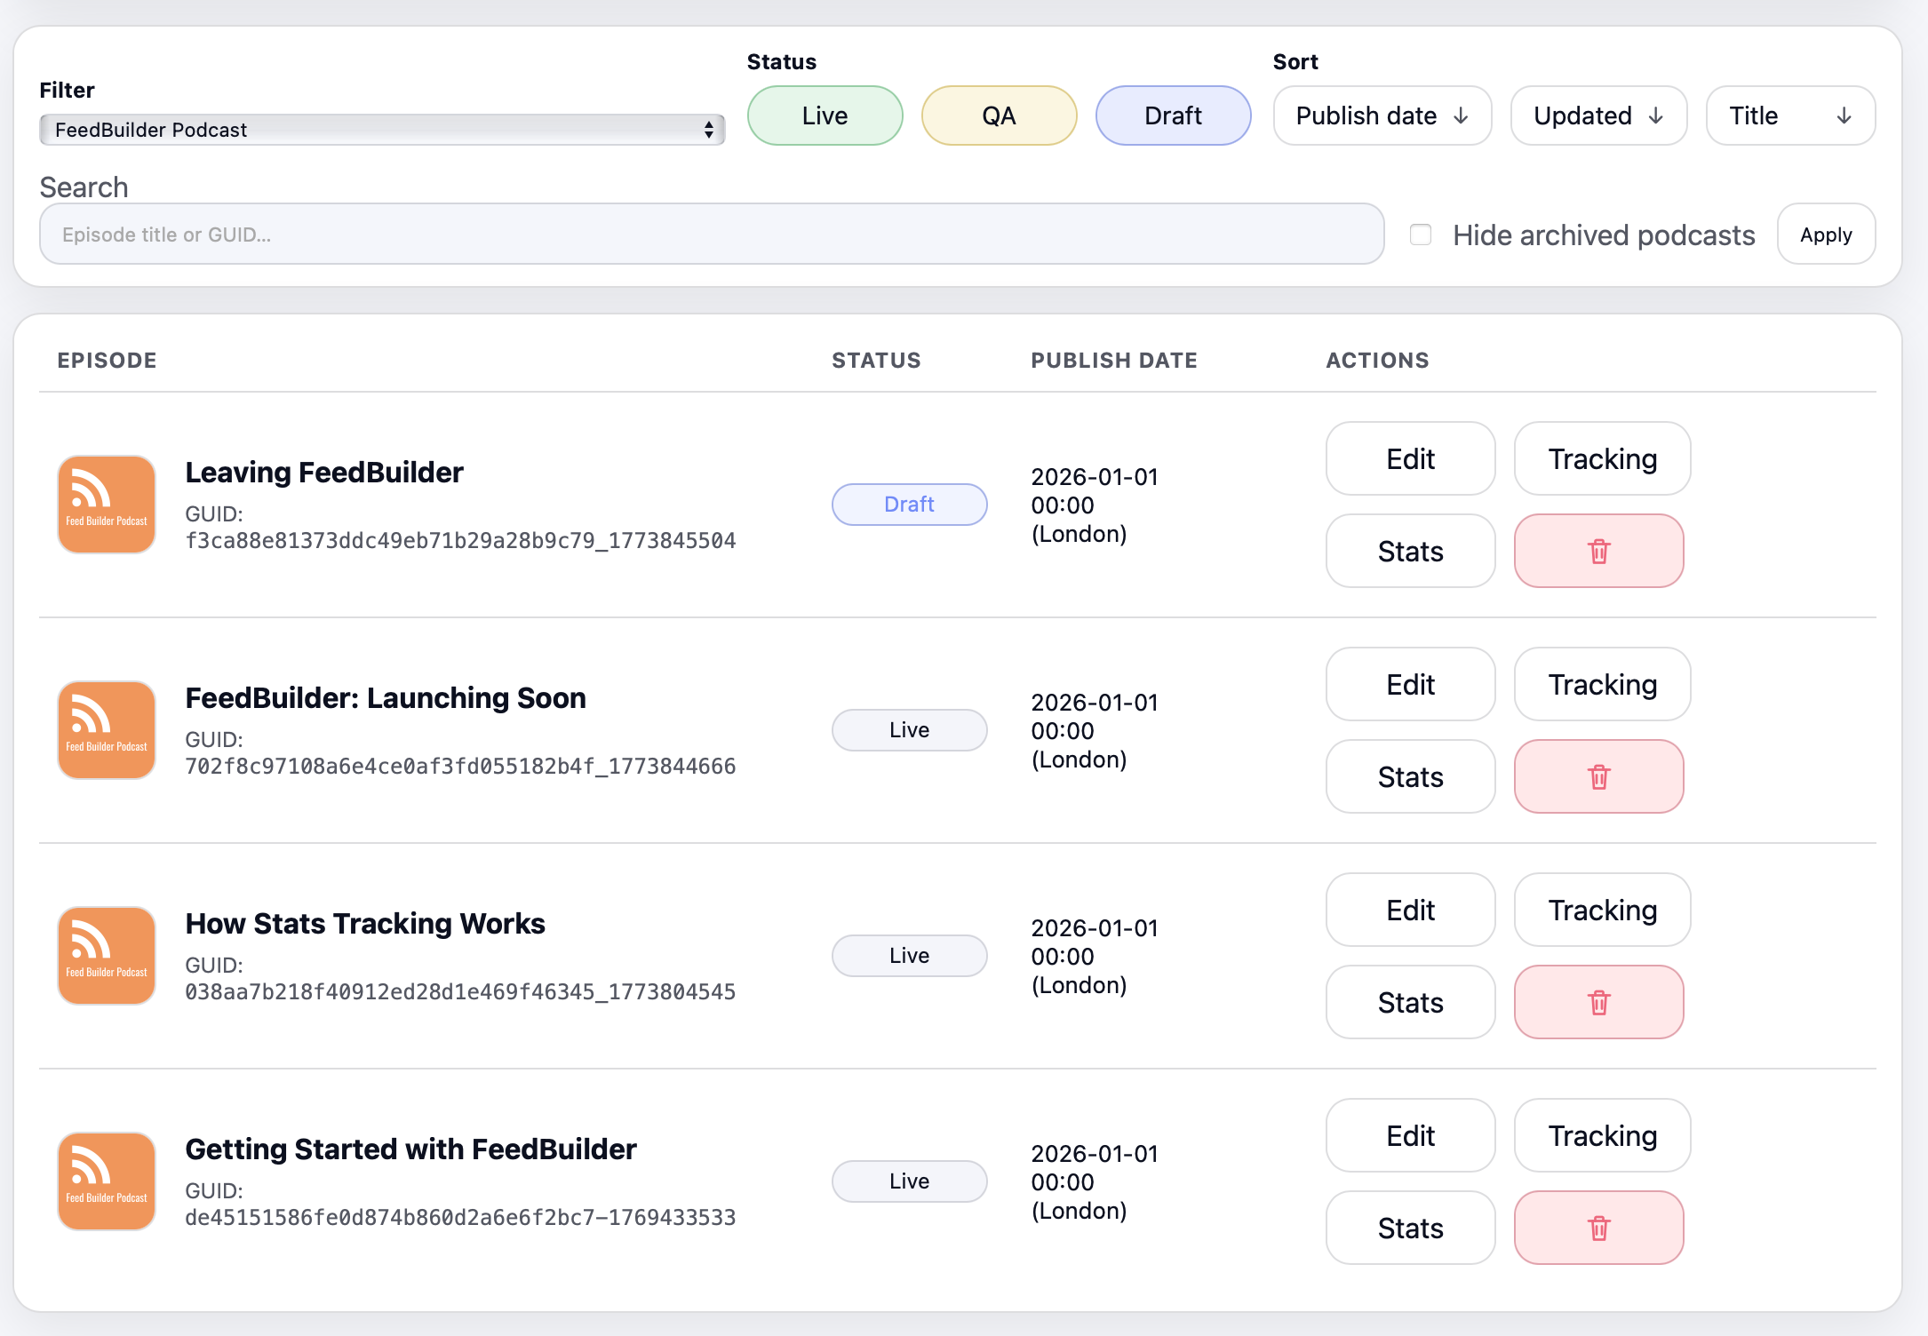Viewport: 1928px width, 1336px height.
Task: Delete the Leaving FeedBuilder episode via trash icon
Action: pyautogui.click(x=1598, y=551)
